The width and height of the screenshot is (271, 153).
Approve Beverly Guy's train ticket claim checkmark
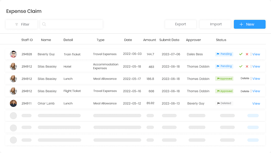241,54
